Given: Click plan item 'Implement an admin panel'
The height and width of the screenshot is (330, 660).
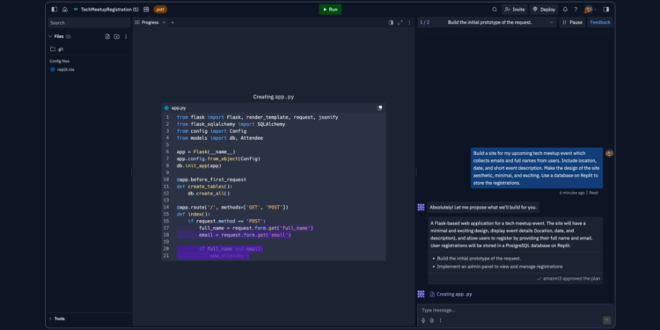Looking at the screenshot, I should pos(500,267).
